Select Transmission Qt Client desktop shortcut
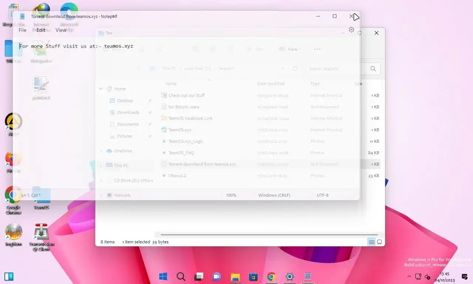 coord(41,237)
